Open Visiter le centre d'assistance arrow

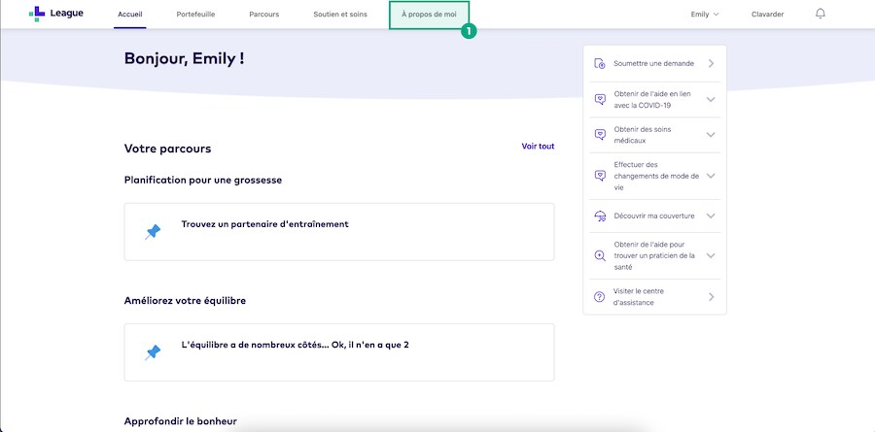[x=711, y=296]
